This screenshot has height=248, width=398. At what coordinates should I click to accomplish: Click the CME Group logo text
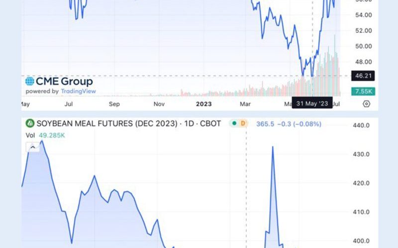tap(64, 81)
